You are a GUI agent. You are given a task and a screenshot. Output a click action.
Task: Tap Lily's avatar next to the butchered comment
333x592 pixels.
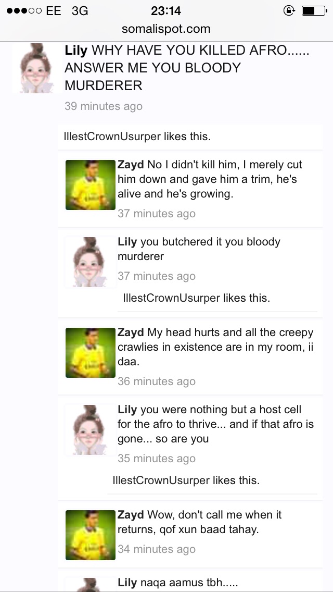(x=90, y=262)
